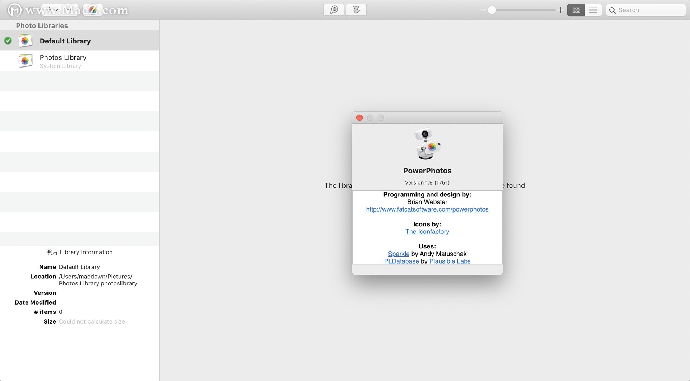Viewport: 690px width, 381px height.
Task: Close the PowerPhotos about window
Action: tap(359, 118)
